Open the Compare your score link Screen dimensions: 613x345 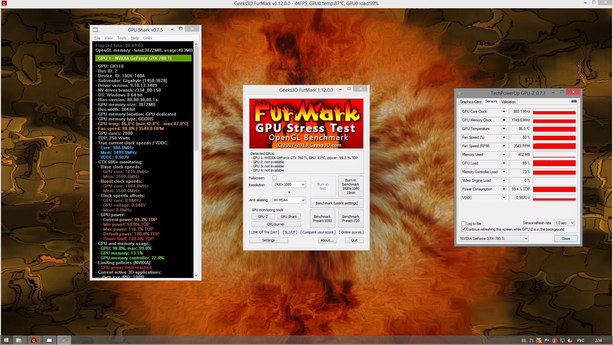(x=318, y=232)
